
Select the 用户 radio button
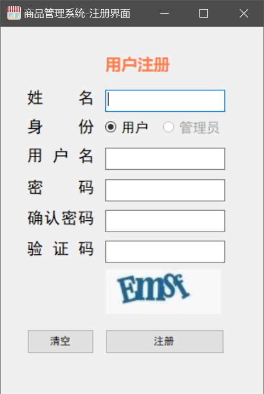[110, 127]
